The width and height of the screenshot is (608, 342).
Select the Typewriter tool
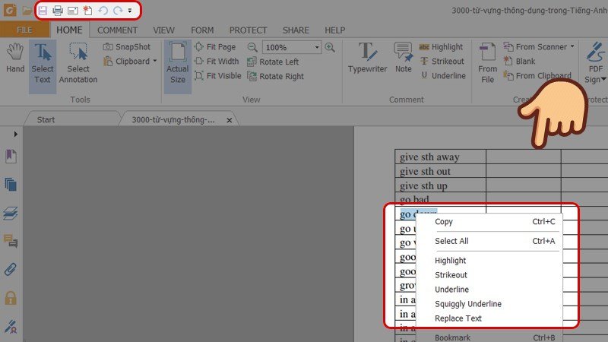point(367,59)
